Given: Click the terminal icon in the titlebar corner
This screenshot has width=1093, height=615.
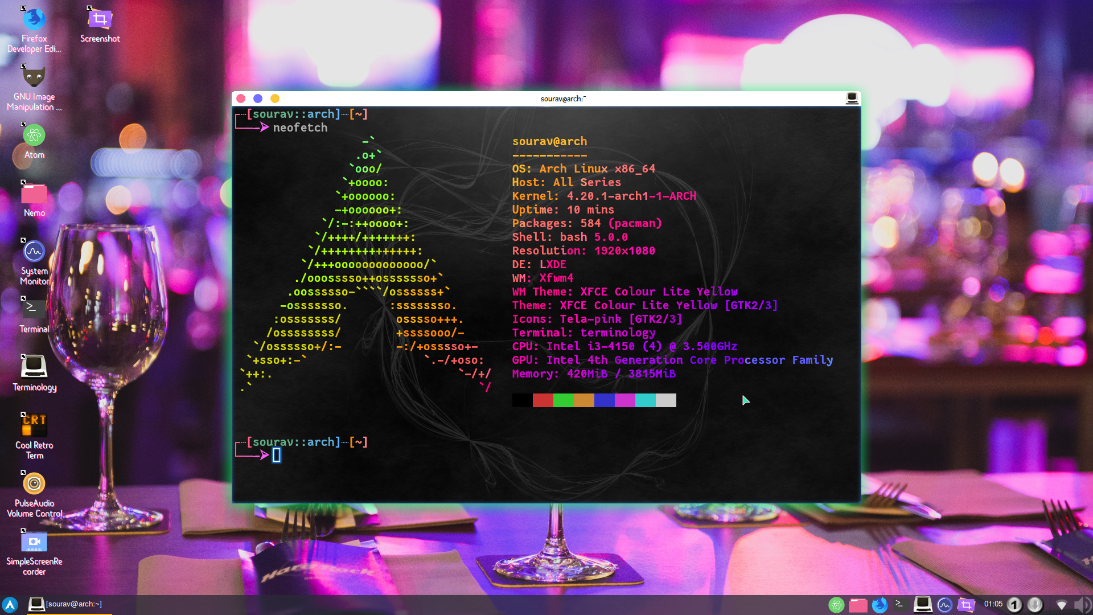Looking at the screenshot, I should 852,99.
